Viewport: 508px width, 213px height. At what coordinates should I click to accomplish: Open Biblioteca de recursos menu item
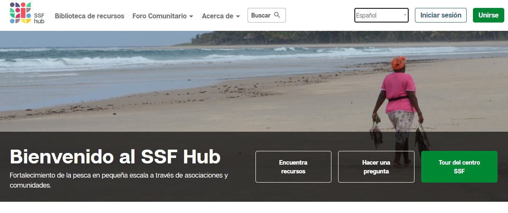(x=89, y=16)
